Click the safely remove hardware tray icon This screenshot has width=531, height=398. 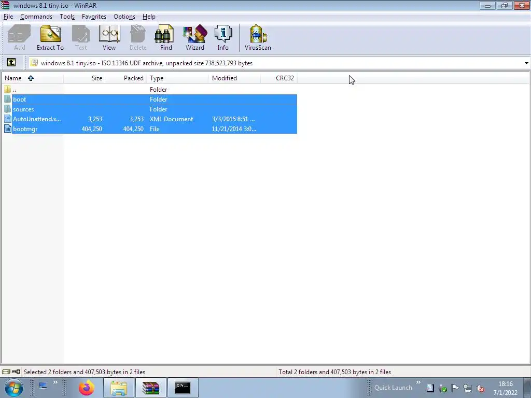coord(443,389)
